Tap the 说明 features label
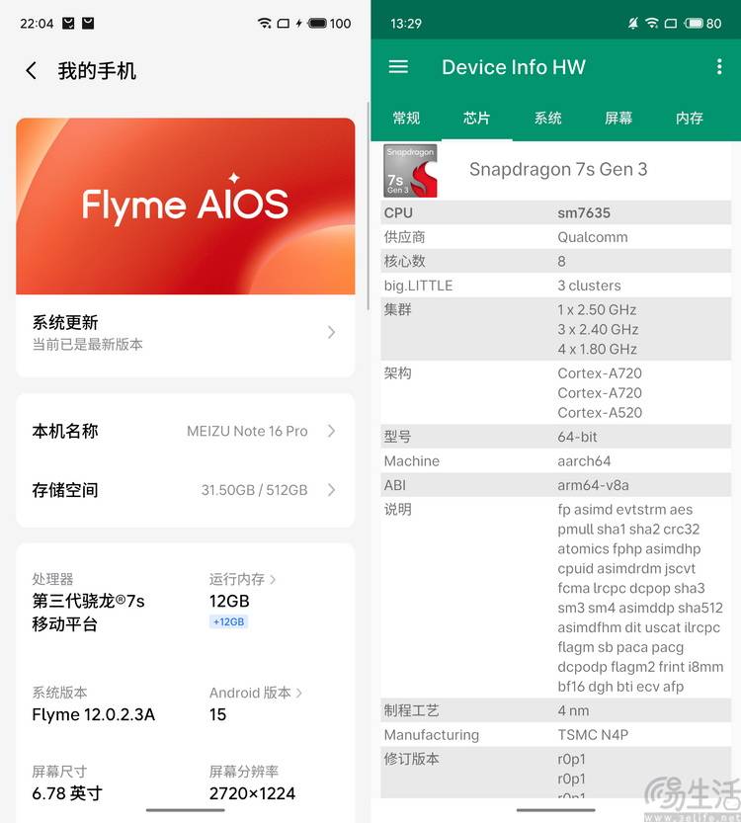The image size is (741, 823). point(398,509)
